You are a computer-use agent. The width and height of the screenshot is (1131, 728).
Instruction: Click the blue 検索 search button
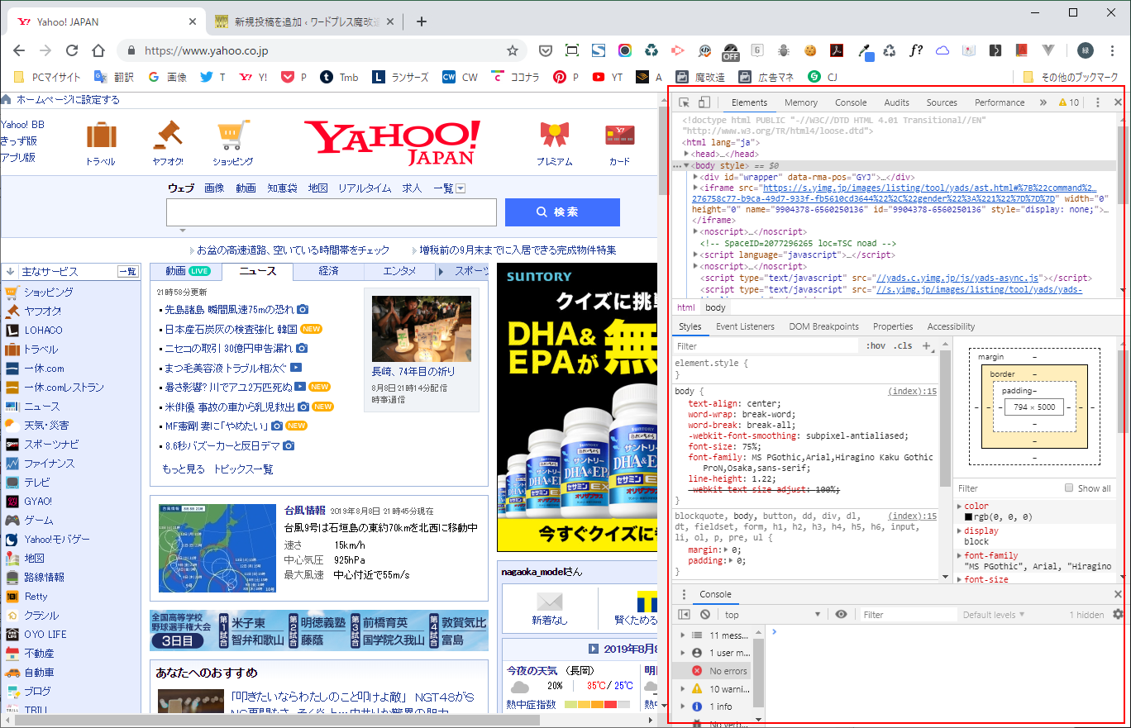click(562, 212)
